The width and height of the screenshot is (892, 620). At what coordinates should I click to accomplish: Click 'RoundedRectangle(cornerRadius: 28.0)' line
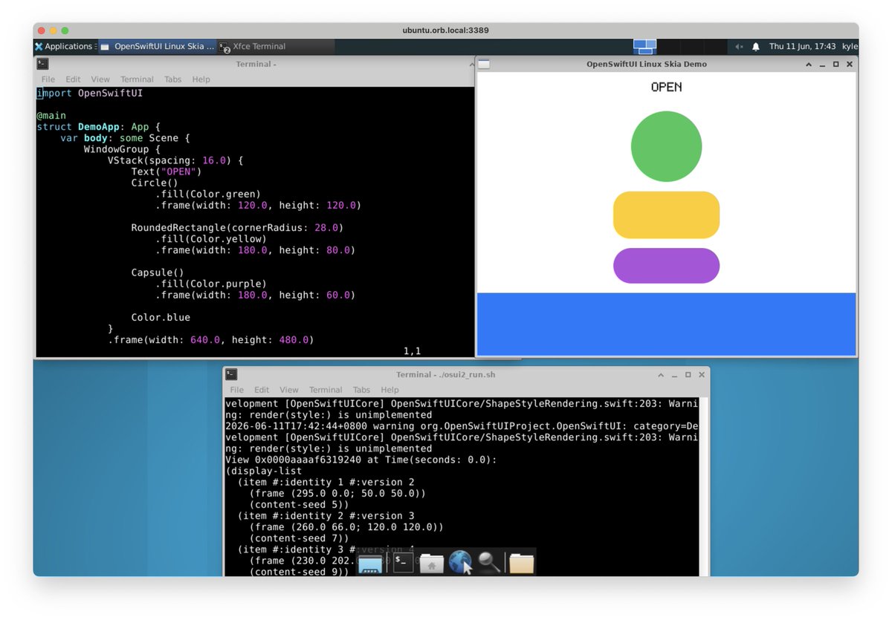[x=237, y=227]
